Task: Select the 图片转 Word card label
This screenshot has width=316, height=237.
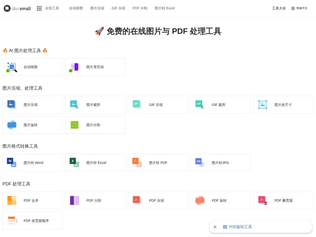Action: [34, 163]
